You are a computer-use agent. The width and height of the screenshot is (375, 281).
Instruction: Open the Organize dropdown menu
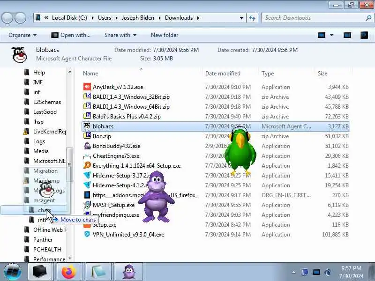pyautogui.click(x=22, y=35)
